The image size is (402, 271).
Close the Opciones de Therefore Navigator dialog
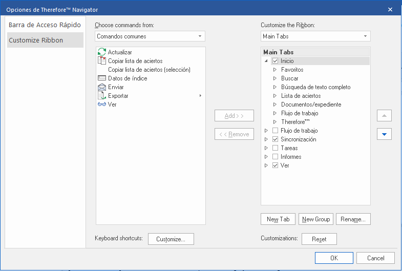click(x=390, y=10)
